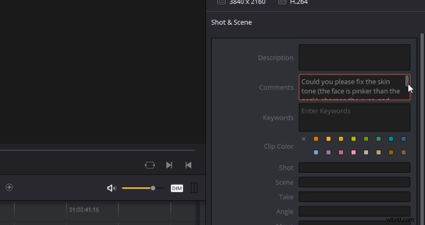The width and height of the screenshot is (425, 225).
Task: Set clip color to Chocolate swatch
Action: [404, 152]
